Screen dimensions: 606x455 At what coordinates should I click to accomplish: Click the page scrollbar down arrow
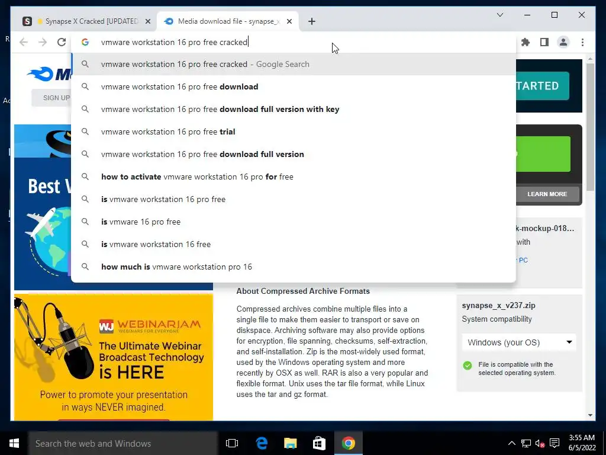(x=590, y=415)
